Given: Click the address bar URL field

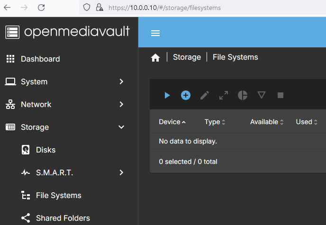Looking at the screenshot, I should point(202,8).
